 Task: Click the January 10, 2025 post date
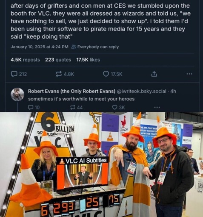[40, 47]
